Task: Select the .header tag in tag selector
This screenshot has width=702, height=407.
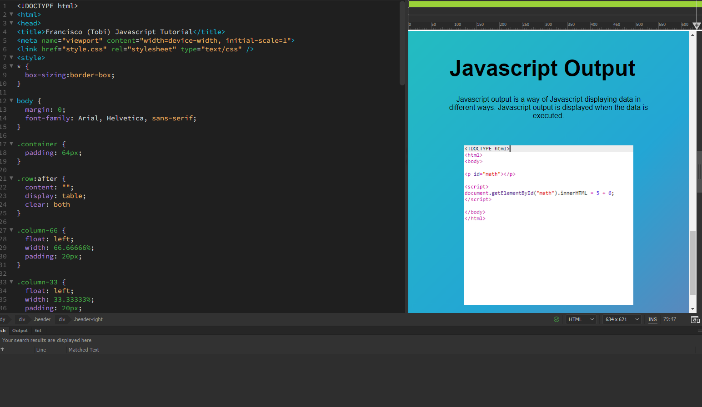Action: [x=42, y=319]
